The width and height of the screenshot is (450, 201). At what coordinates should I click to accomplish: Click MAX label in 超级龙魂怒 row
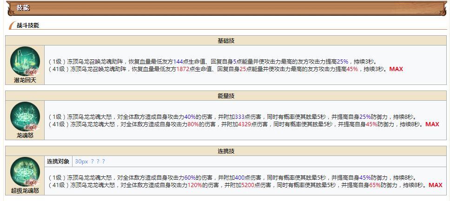(x=436, y=185)
